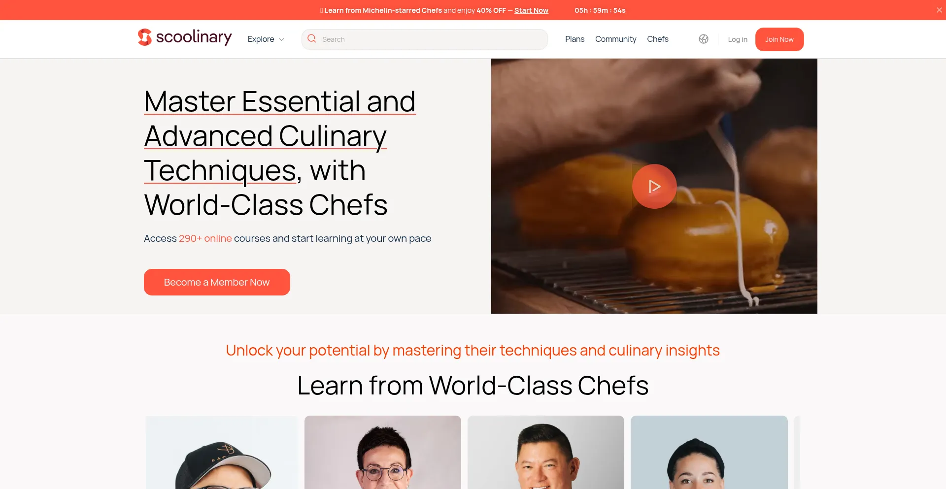Click Become a Member Now button

[x=217, y=282]
